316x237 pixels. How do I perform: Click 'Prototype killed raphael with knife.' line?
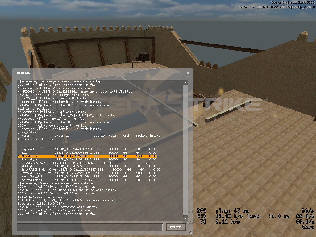pyautogui.click(x=50, y=119)
